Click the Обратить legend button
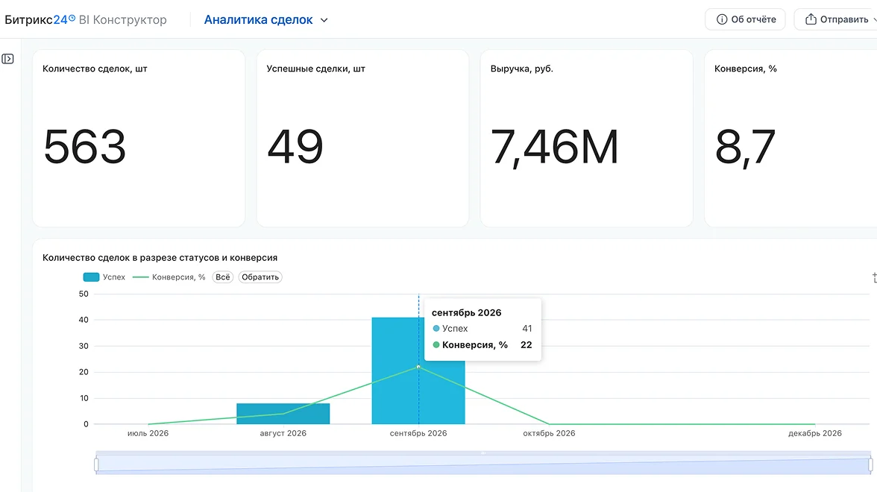The image size is (877, 492). pos(260,277)
